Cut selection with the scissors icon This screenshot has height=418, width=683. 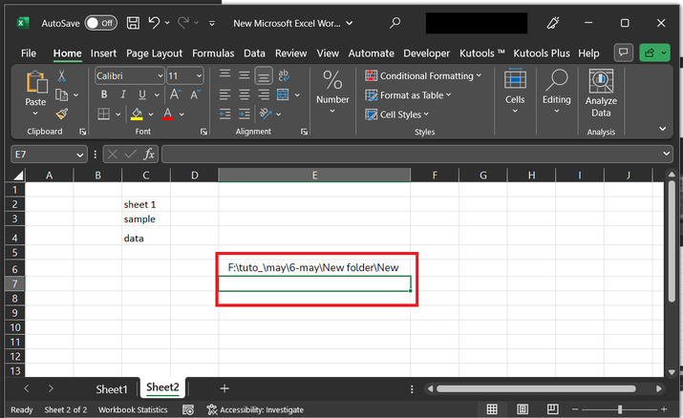click(x=61, y=76)
